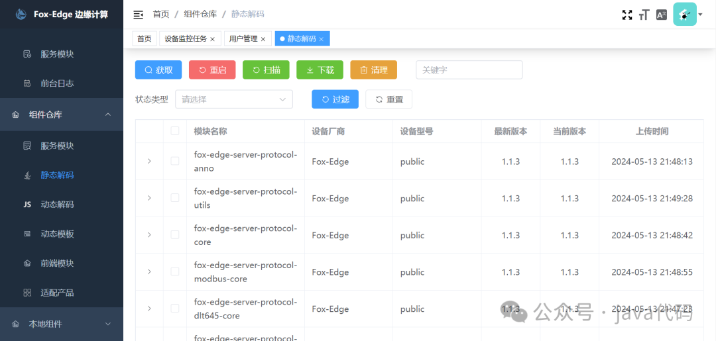Check the protocol-dlt645-core row checkbox

(175, 309)
